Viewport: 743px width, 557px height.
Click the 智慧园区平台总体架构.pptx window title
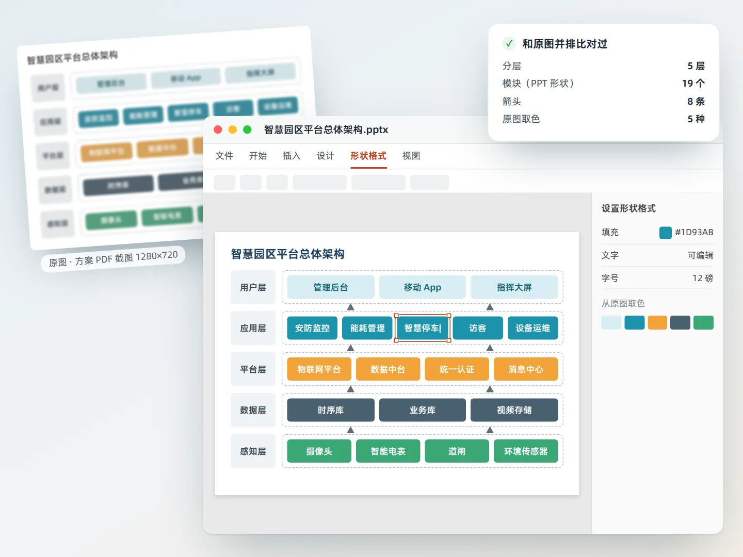326,129
